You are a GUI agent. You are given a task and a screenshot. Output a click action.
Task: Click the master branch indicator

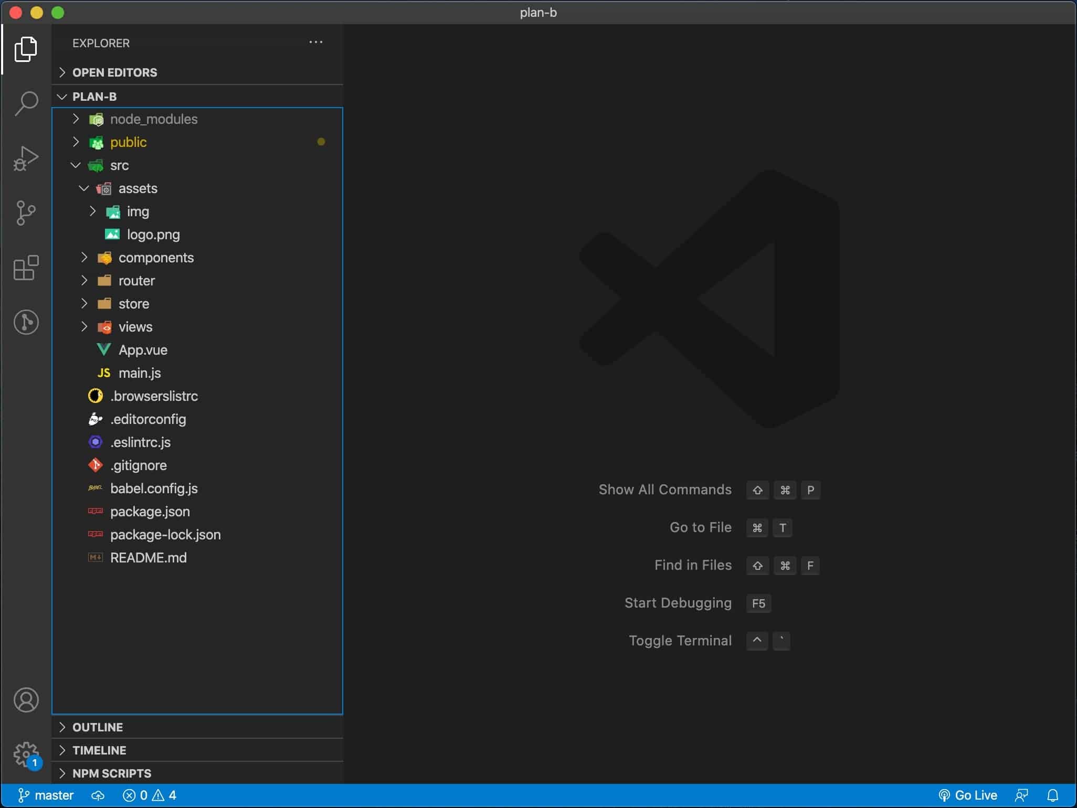pyautogui.click(x=46, y=795)
